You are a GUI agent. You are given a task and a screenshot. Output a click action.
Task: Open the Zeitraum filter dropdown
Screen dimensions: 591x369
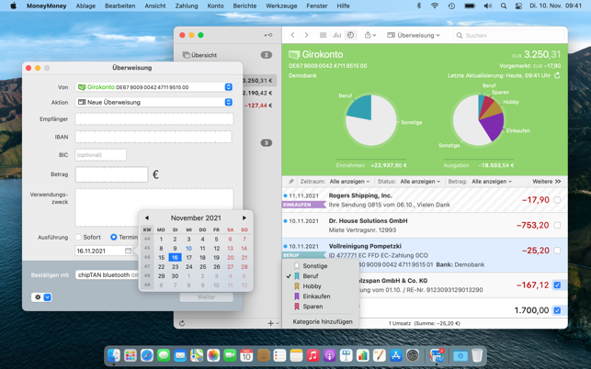349,181
